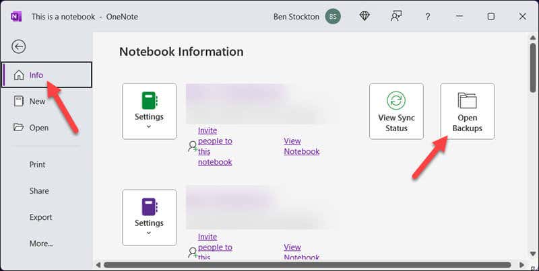Click View Sync Status button
Image resolution: width=539 pixels, height=271 pixels.
click(396, 111)
